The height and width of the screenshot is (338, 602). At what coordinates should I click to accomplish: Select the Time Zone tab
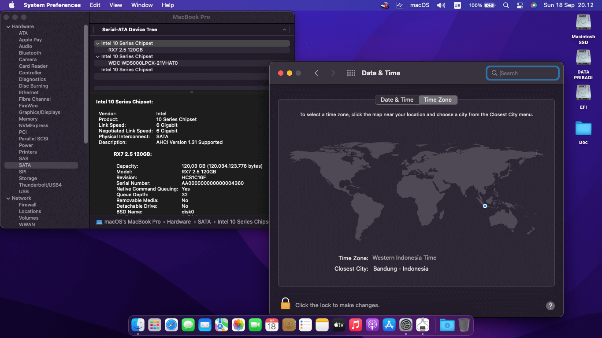click(x=438, y=100)
